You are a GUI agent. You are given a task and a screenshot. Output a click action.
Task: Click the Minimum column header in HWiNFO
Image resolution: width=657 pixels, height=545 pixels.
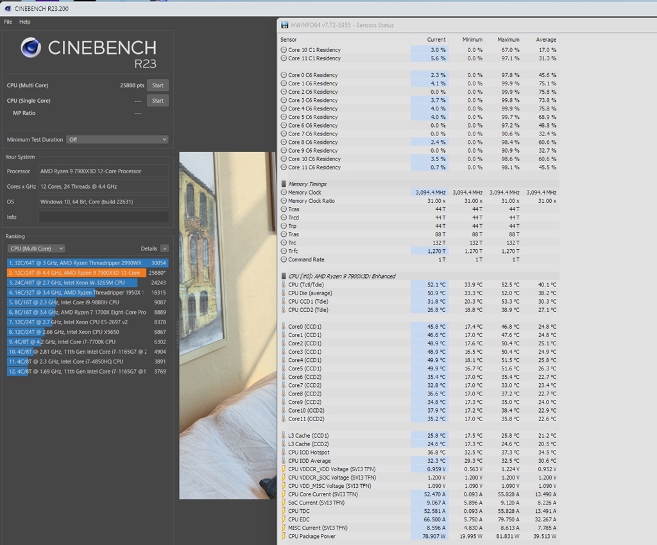pyautogui.click(x=473, y=39)
